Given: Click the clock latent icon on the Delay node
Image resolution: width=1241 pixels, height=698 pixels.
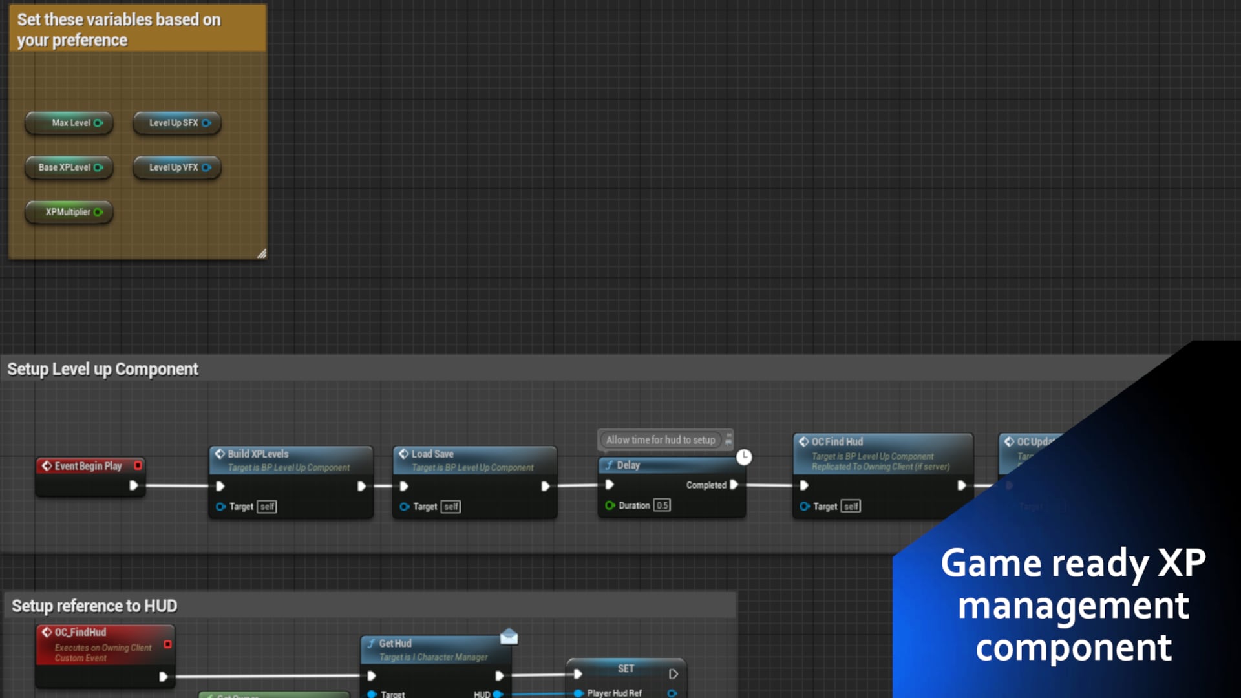Looking at the screenshot, I should pyautogui.click(x=744, y=456).
